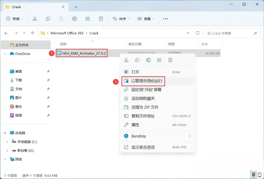Expand the OneDrive tree node

5,54
